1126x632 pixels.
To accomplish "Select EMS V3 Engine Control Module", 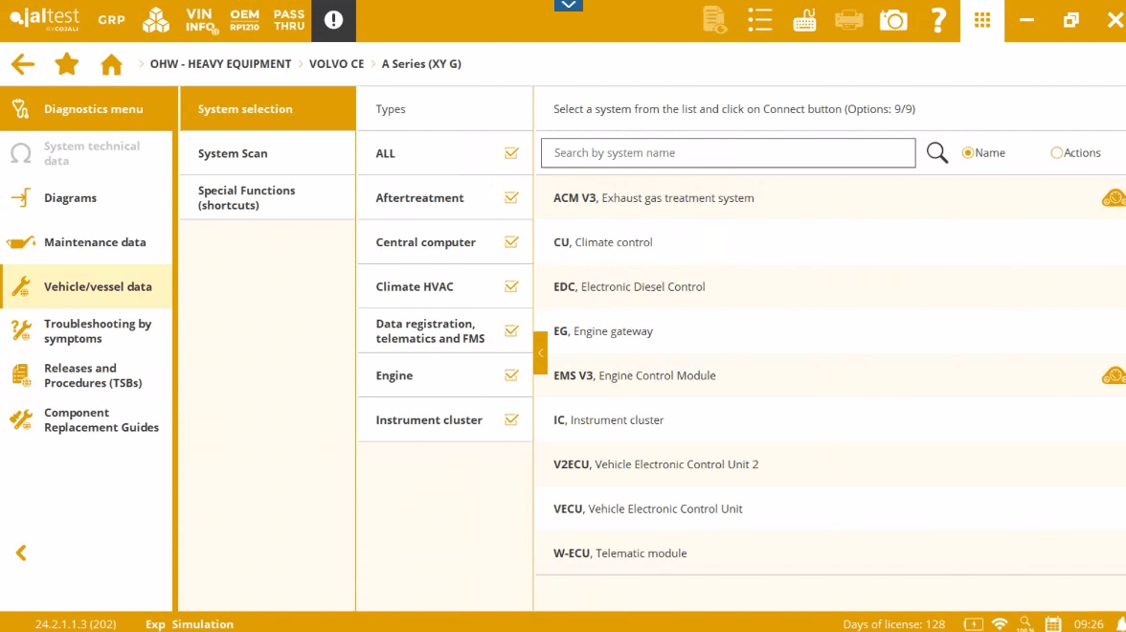I will click(x=634, y=375).
